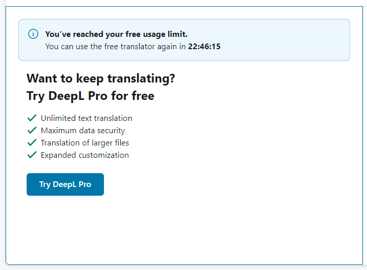The height and width of the screenshot is (270, 367).
Task: Select the 'Translation of larger files' feature text
Action: [x=85, y=143]
